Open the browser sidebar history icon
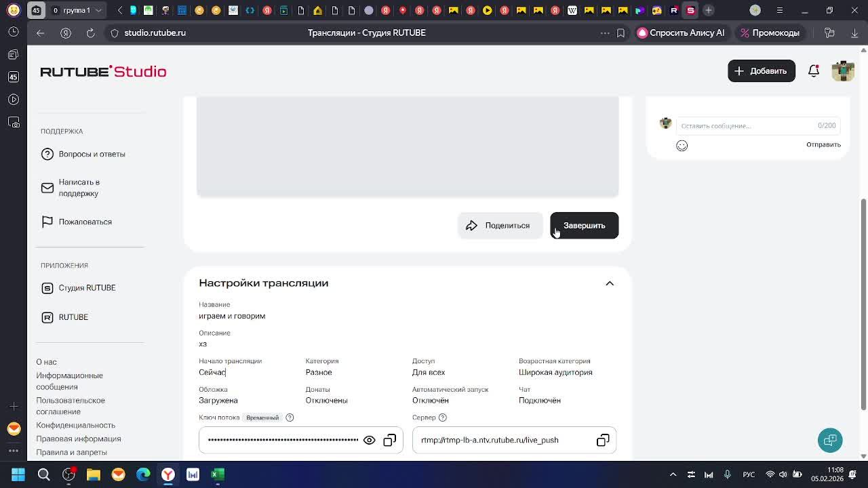 coord(14,33)
